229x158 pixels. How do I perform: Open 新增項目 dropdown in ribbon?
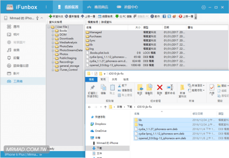pos(196,86)
